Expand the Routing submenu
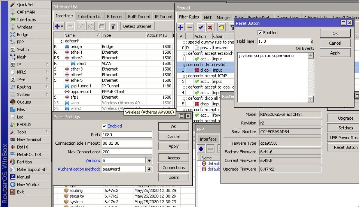The height and width of the screenshot is (207, 359). point(47,87)
